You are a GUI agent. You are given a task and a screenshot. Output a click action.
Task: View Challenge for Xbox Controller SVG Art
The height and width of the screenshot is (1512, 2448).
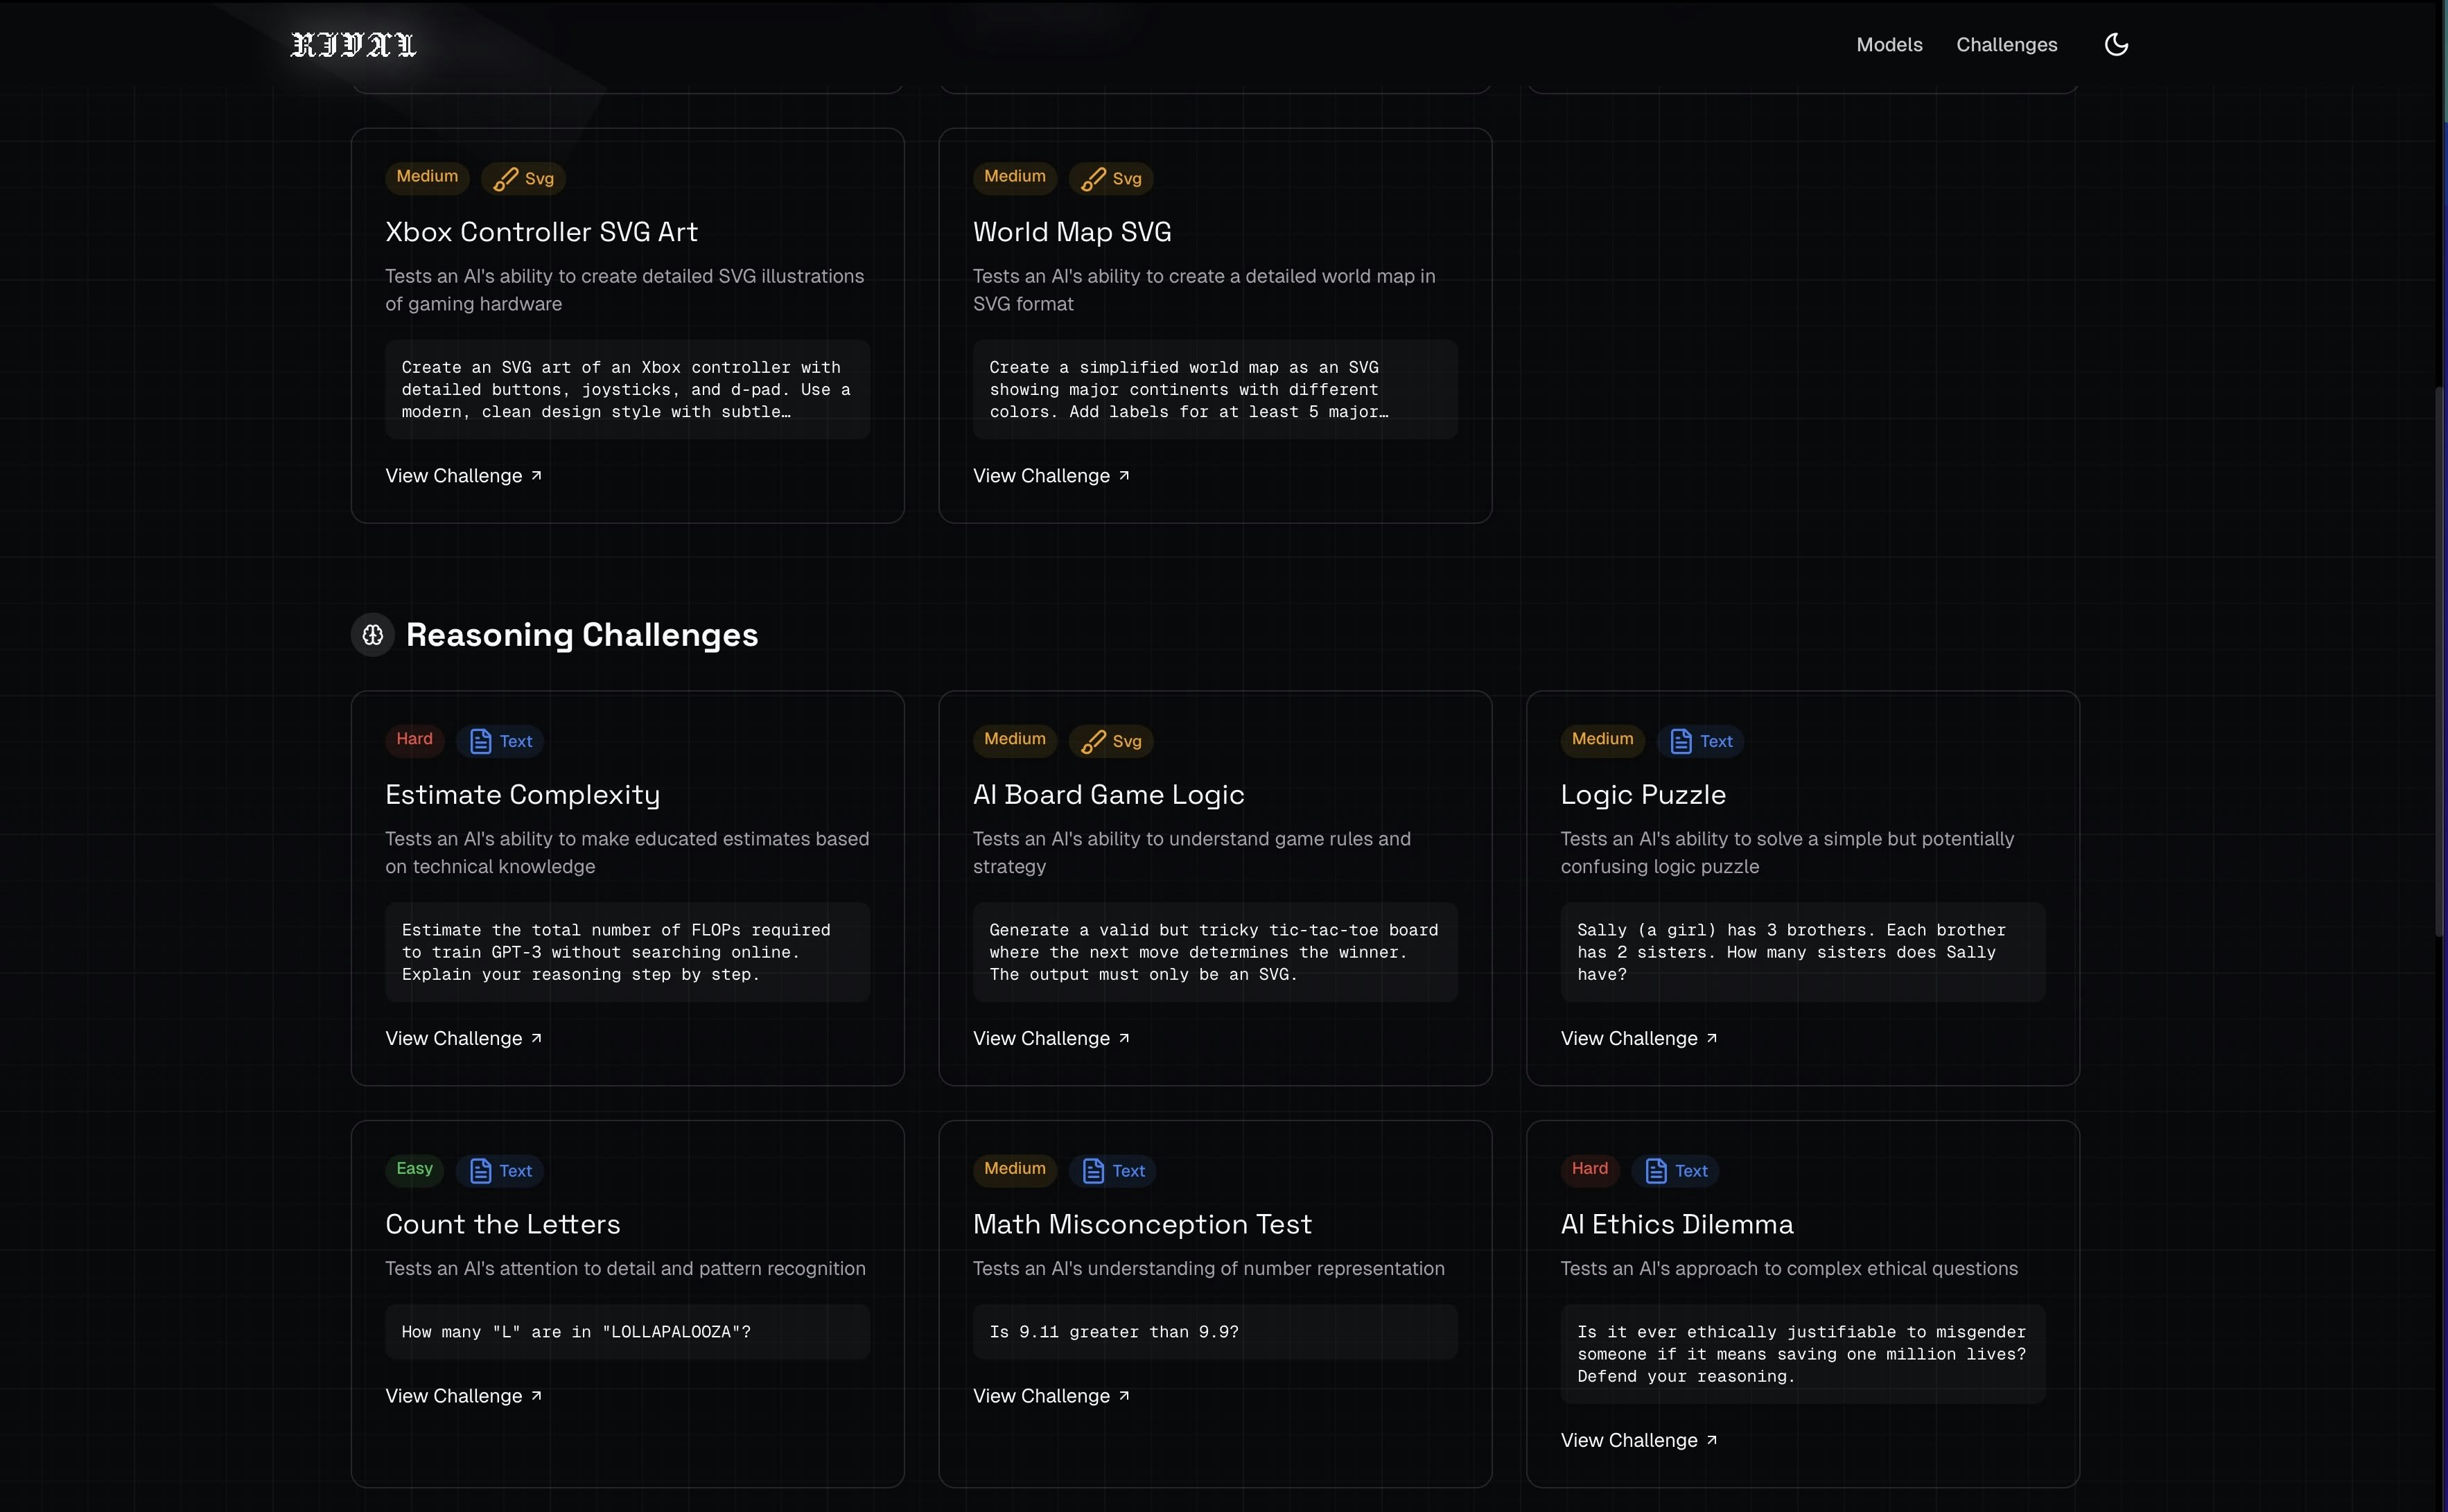click(463, 476)
